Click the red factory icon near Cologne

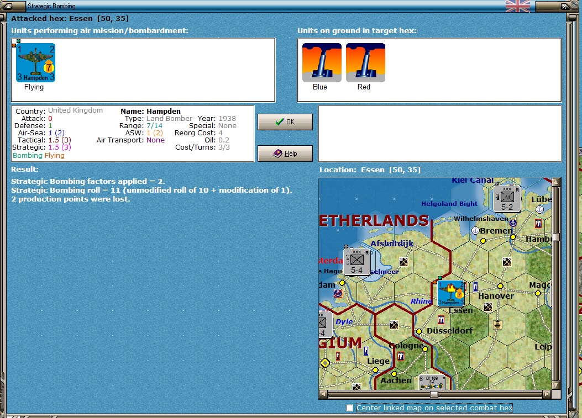tap(401, 356)
